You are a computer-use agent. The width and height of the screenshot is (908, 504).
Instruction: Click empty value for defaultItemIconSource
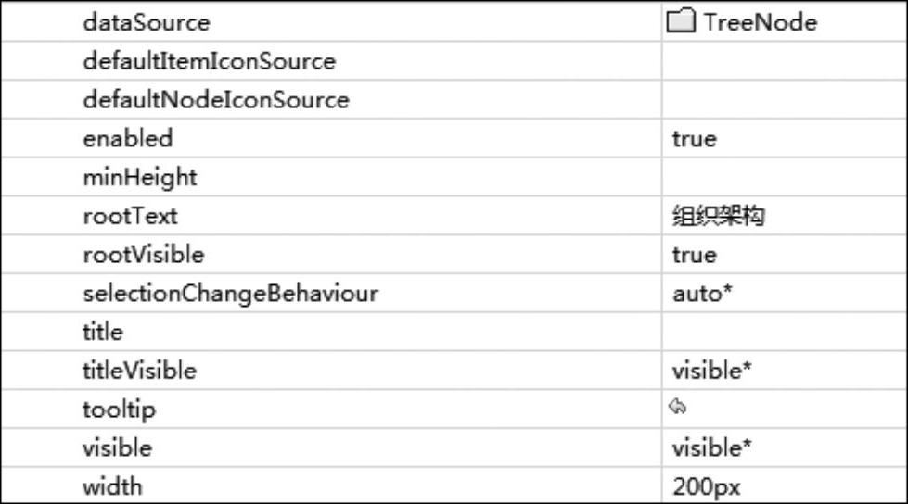(784, 61)
